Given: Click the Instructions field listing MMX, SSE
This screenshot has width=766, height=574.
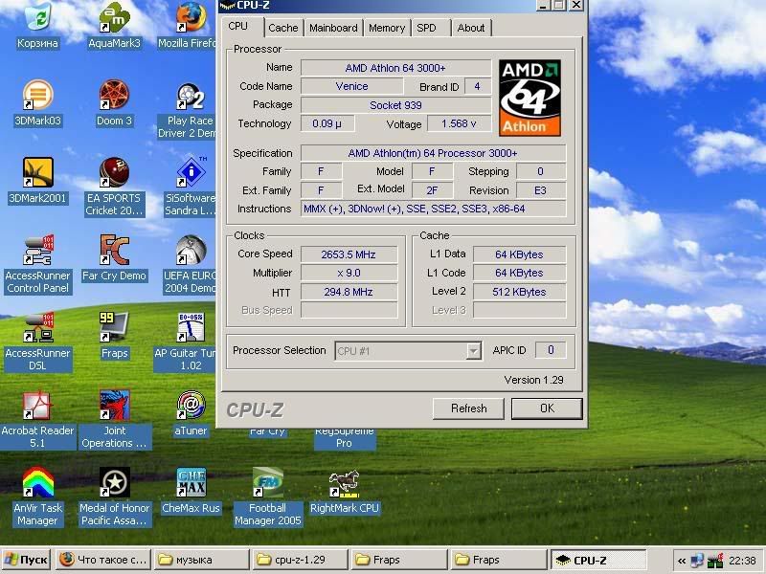Looking at the screenshot, I should tap(434, 209).
